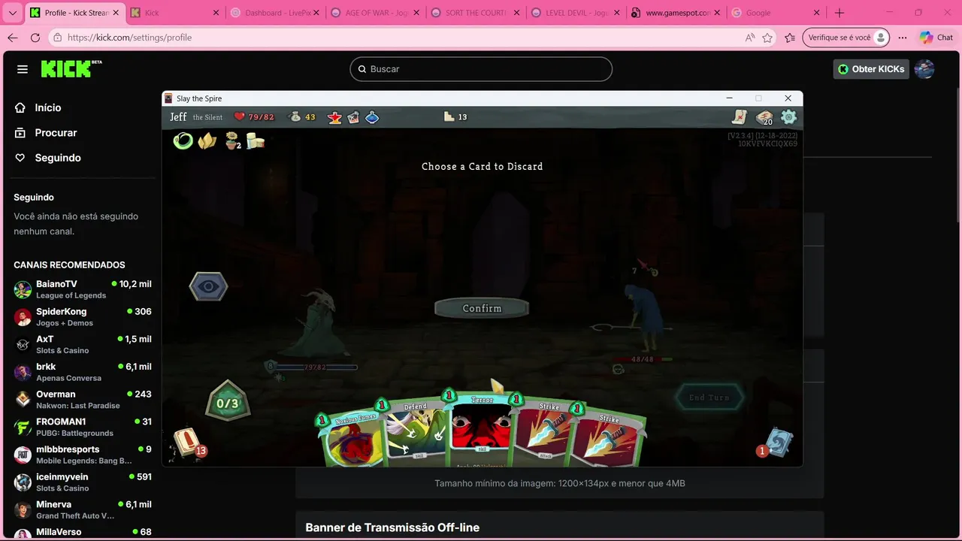Select the second potion slot bottle

pos(353,117)
